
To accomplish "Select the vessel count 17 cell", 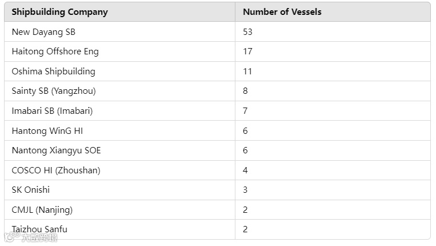I will click(247, 51).
